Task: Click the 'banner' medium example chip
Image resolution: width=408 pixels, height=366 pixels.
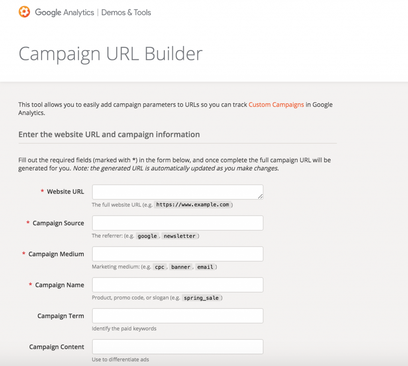Action: coord(181,267)
